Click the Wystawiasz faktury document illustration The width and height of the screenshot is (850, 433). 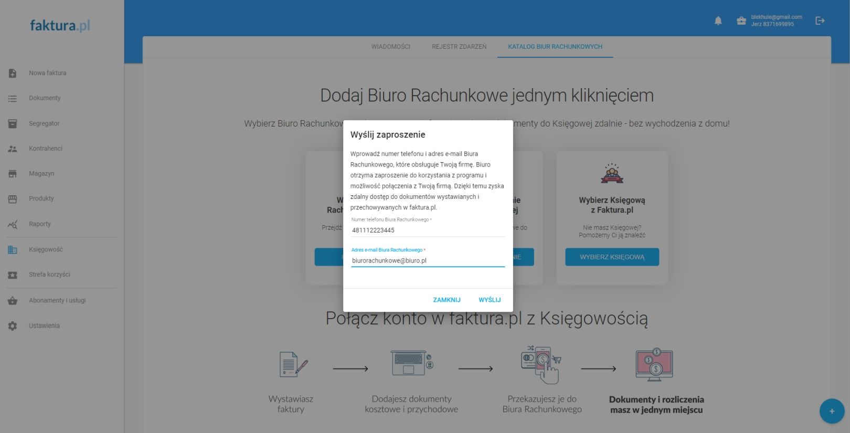tap(293, 365)
